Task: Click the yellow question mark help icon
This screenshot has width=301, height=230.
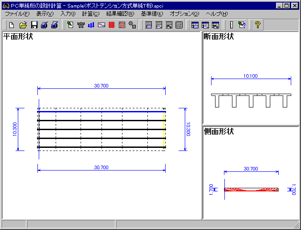Action: point(257,25)
